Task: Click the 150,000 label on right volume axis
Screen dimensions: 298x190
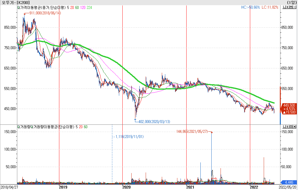Action: (x=287, y=132)
